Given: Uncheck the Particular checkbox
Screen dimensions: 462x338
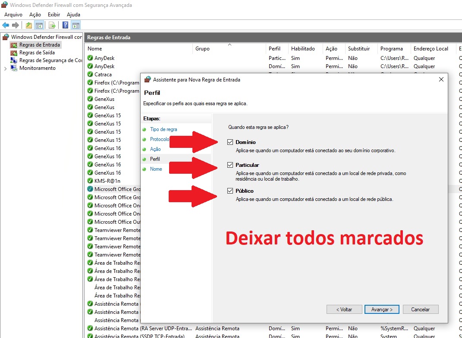Looking at the screenshot, I should pos(230,165).
